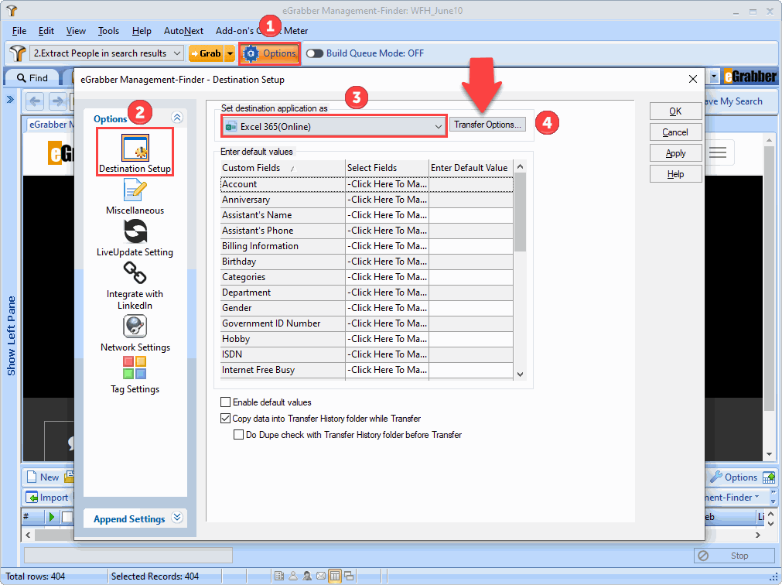782x585 pixels.
Task: Click the New document icon
Action: [32, 477]
